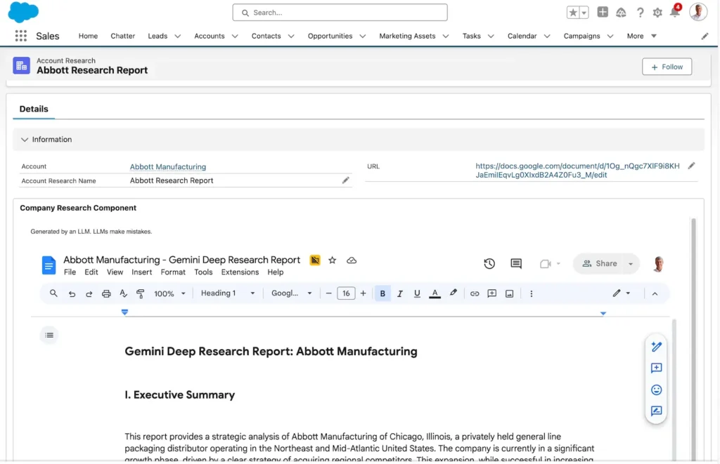Click the Docs search menus magnifier
The height and width of the screenshot is (464, 720).
(53, 293)
